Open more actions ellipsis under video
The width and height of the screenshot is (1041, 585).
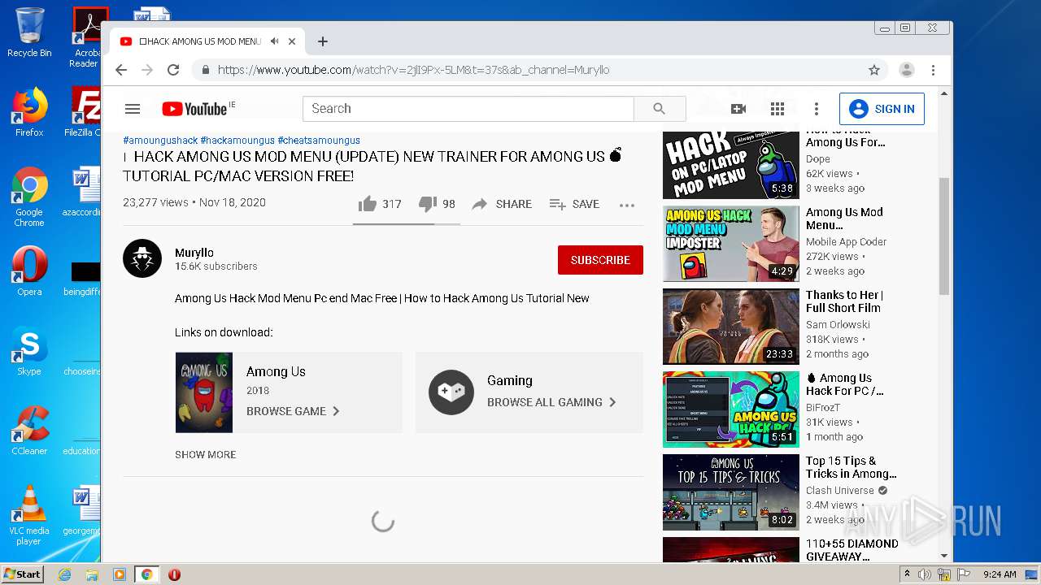click(x=627, y=205)
